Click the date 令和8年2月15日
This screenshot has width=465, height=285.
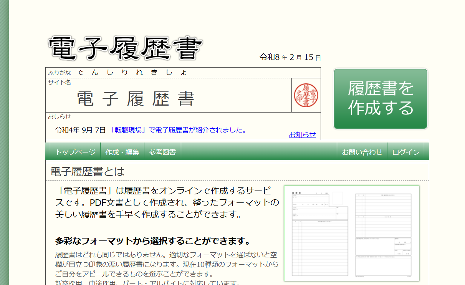point(290,58)
